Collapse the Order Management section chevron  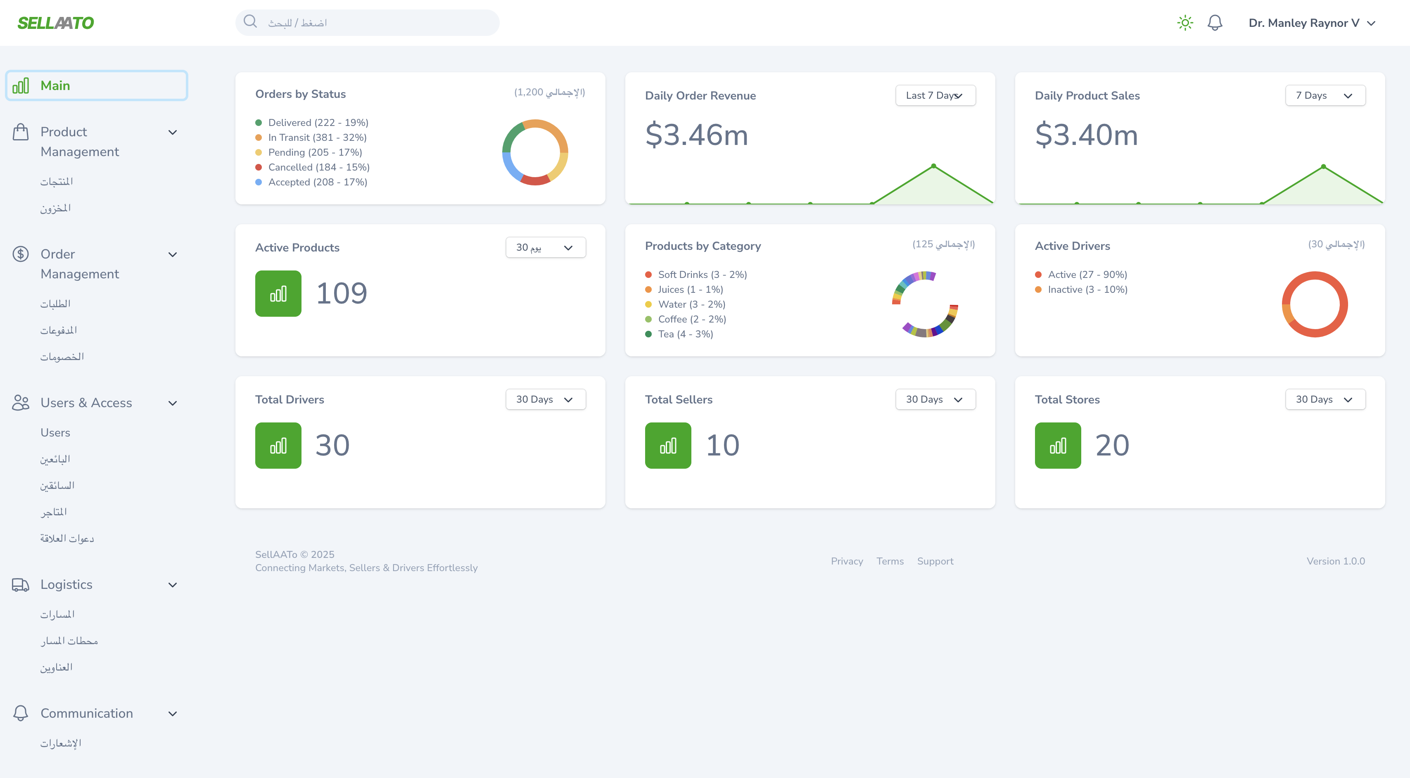[x=172, y=254]
